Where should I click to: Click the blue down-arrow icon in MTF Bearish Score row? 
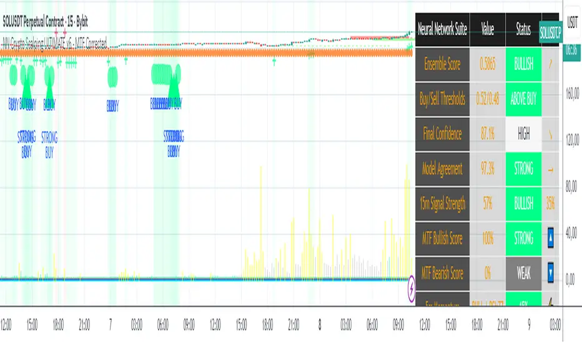pyautogui.click(x=550, y=273)
